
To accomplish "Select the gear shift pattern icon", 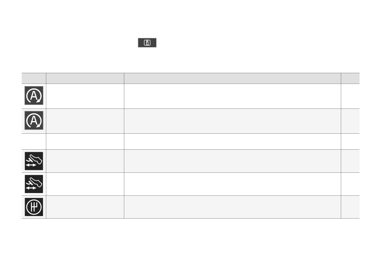I will [x=34, y=207].
